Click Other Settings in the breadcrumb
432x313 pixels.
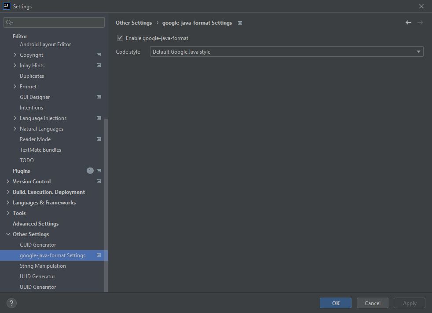[134, 23]
